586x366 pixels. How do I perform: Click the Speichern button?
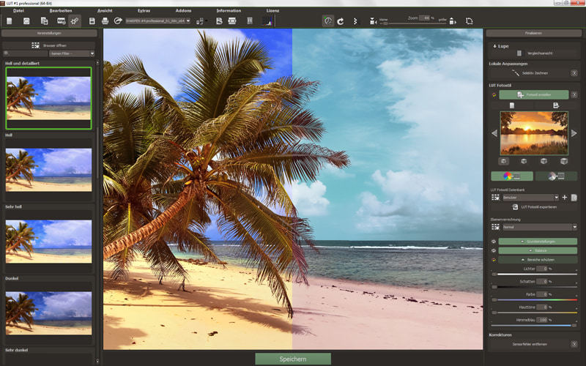coord(293,359)
